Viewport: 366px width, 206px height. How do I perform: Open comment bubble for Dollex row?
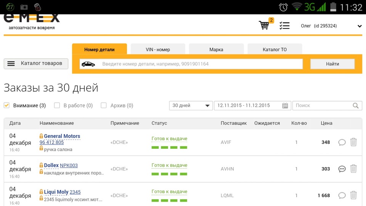pyautogui.click(x=342, y=169)
